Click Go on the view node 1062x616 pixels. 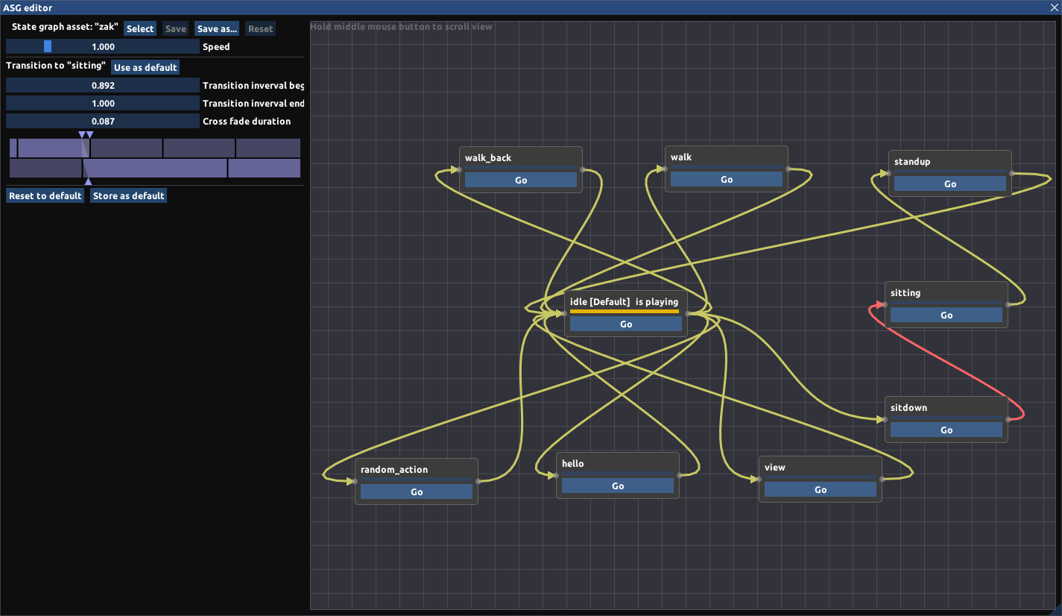[x=821, y=489]
